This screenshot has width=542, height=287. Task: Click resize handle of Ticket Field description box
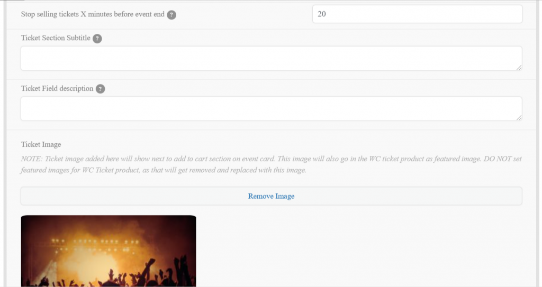[x=519, y=117]
